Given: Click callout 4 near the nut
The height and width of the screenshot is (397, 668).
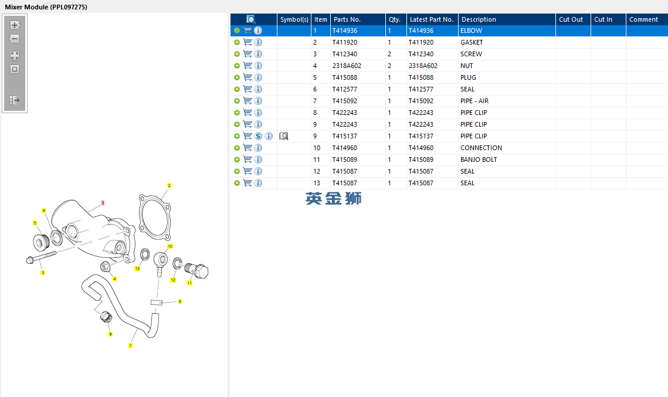Looking at the screenshot, I should [x=114, y=279].
